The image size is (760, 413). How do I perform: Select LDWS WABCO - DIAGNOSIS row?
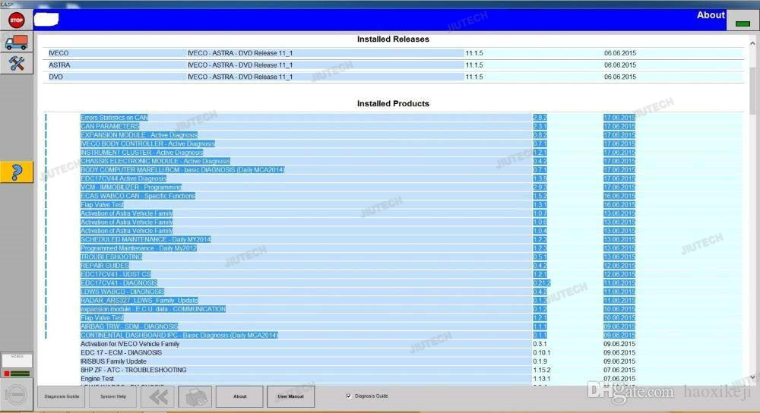click(393, 292)
